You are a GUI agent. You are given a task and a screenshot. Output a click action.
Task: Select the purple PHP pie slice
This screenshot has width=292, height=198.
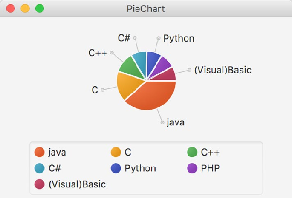pos(164,65)
